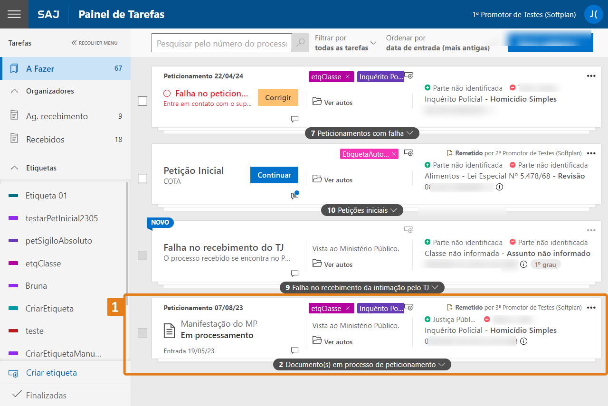
Task: Open user avatar in top bar
Action: [593, 14]
